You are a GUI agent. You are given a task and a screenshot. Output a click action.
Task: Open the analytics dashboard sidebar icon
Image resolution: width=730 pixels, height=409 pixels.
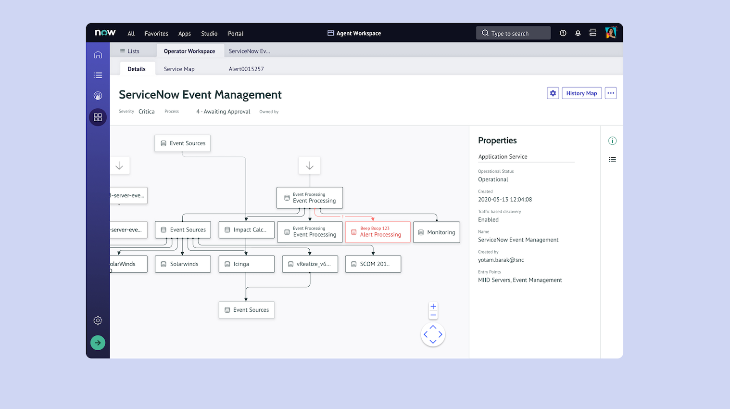click(98, 96)
